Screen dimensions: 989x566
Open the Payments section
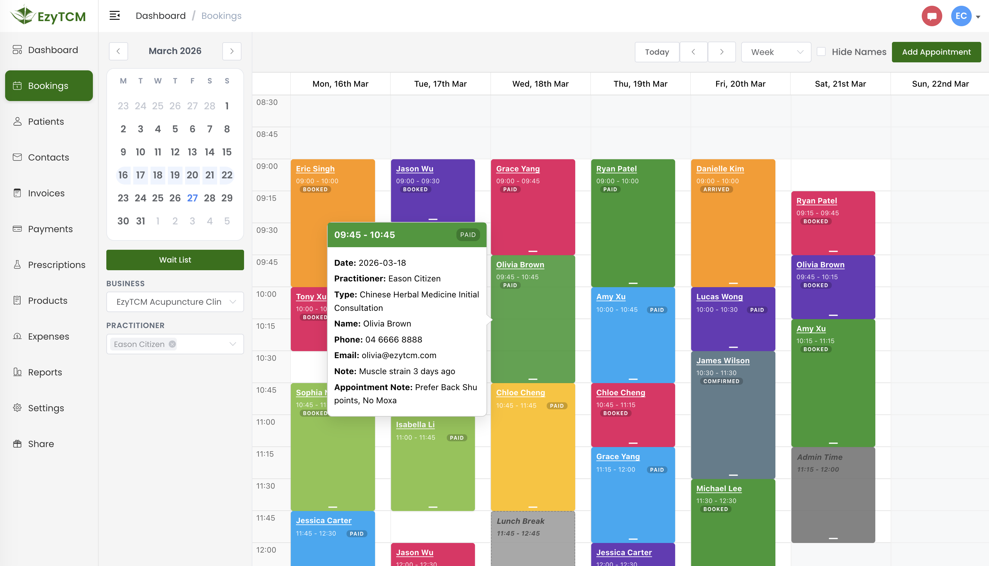[x=50, y=229]
